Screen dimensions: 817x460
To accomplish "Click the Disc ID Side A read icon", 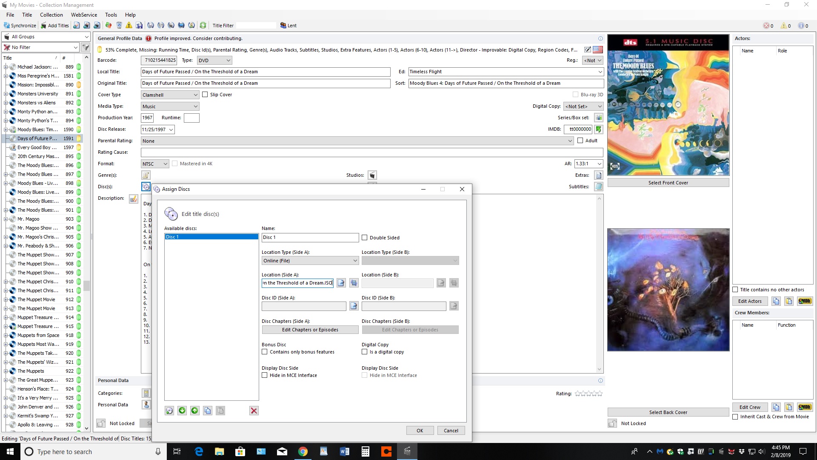I will pos(354,306).
